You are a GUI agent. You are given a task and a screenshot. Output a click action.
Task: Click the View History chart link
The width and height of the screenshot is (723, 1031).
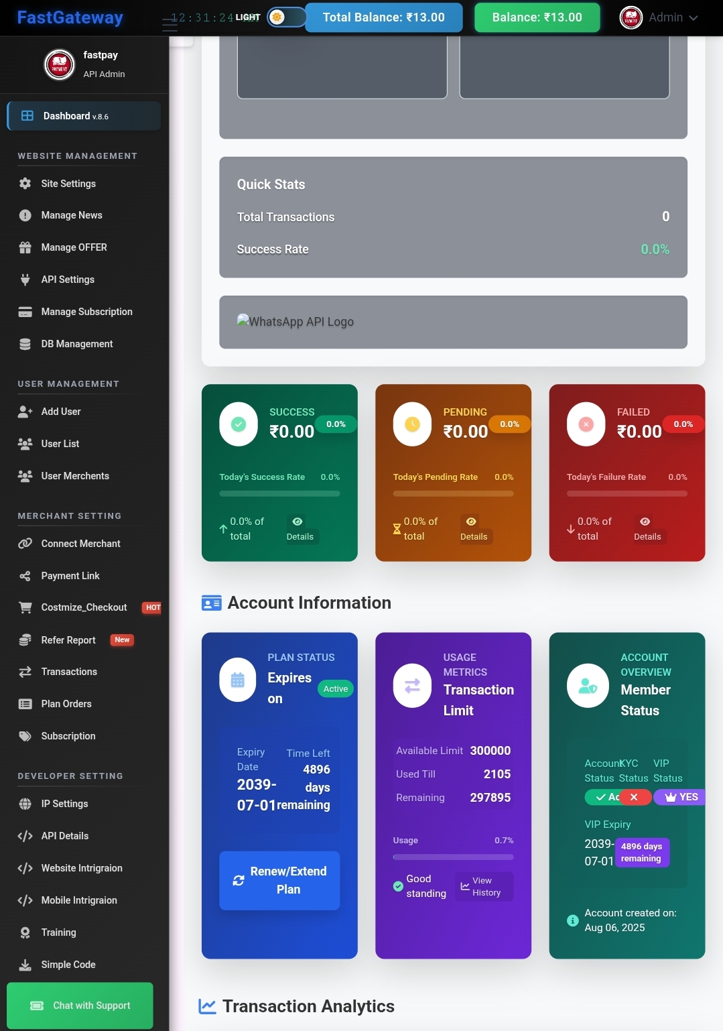(484, 886)
